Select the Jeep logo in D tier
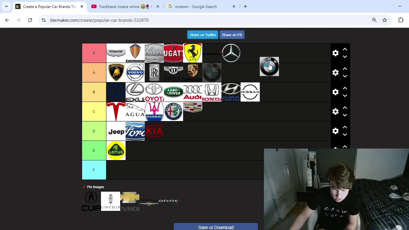Image resolution: width=409 pixels, height=230 pixels. coord(116,131)
